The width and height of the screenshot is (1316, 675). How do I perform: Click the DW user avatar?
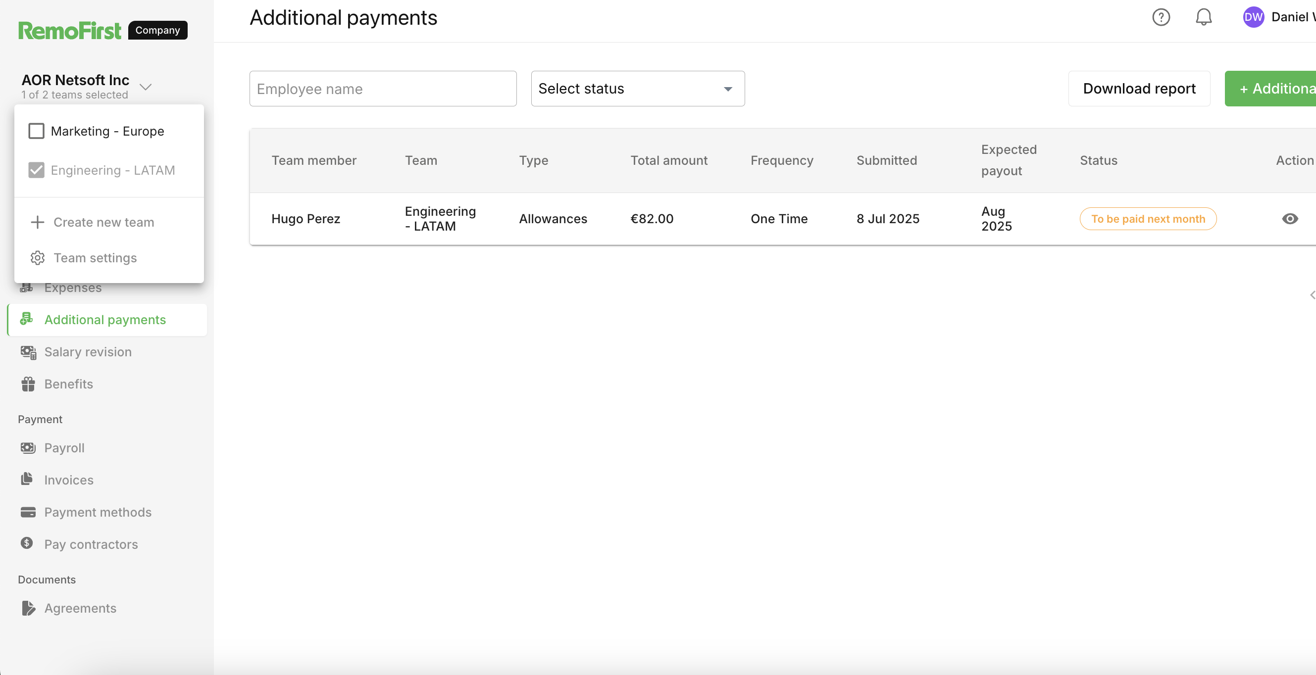(1253, 17)
